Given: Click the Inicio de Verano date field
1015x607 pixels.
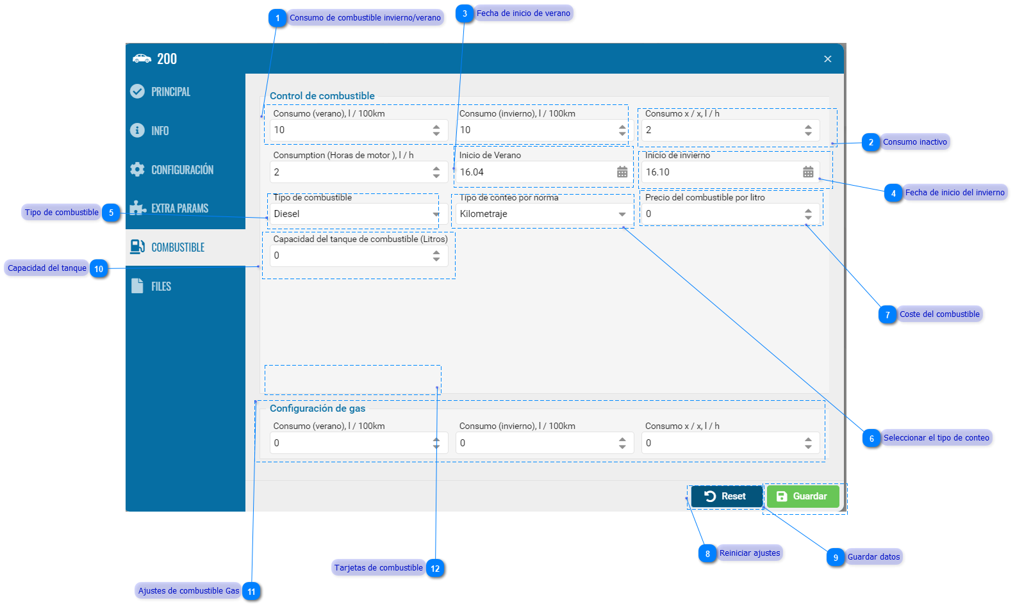Looking at the screenshot, I should pos(545,172).
